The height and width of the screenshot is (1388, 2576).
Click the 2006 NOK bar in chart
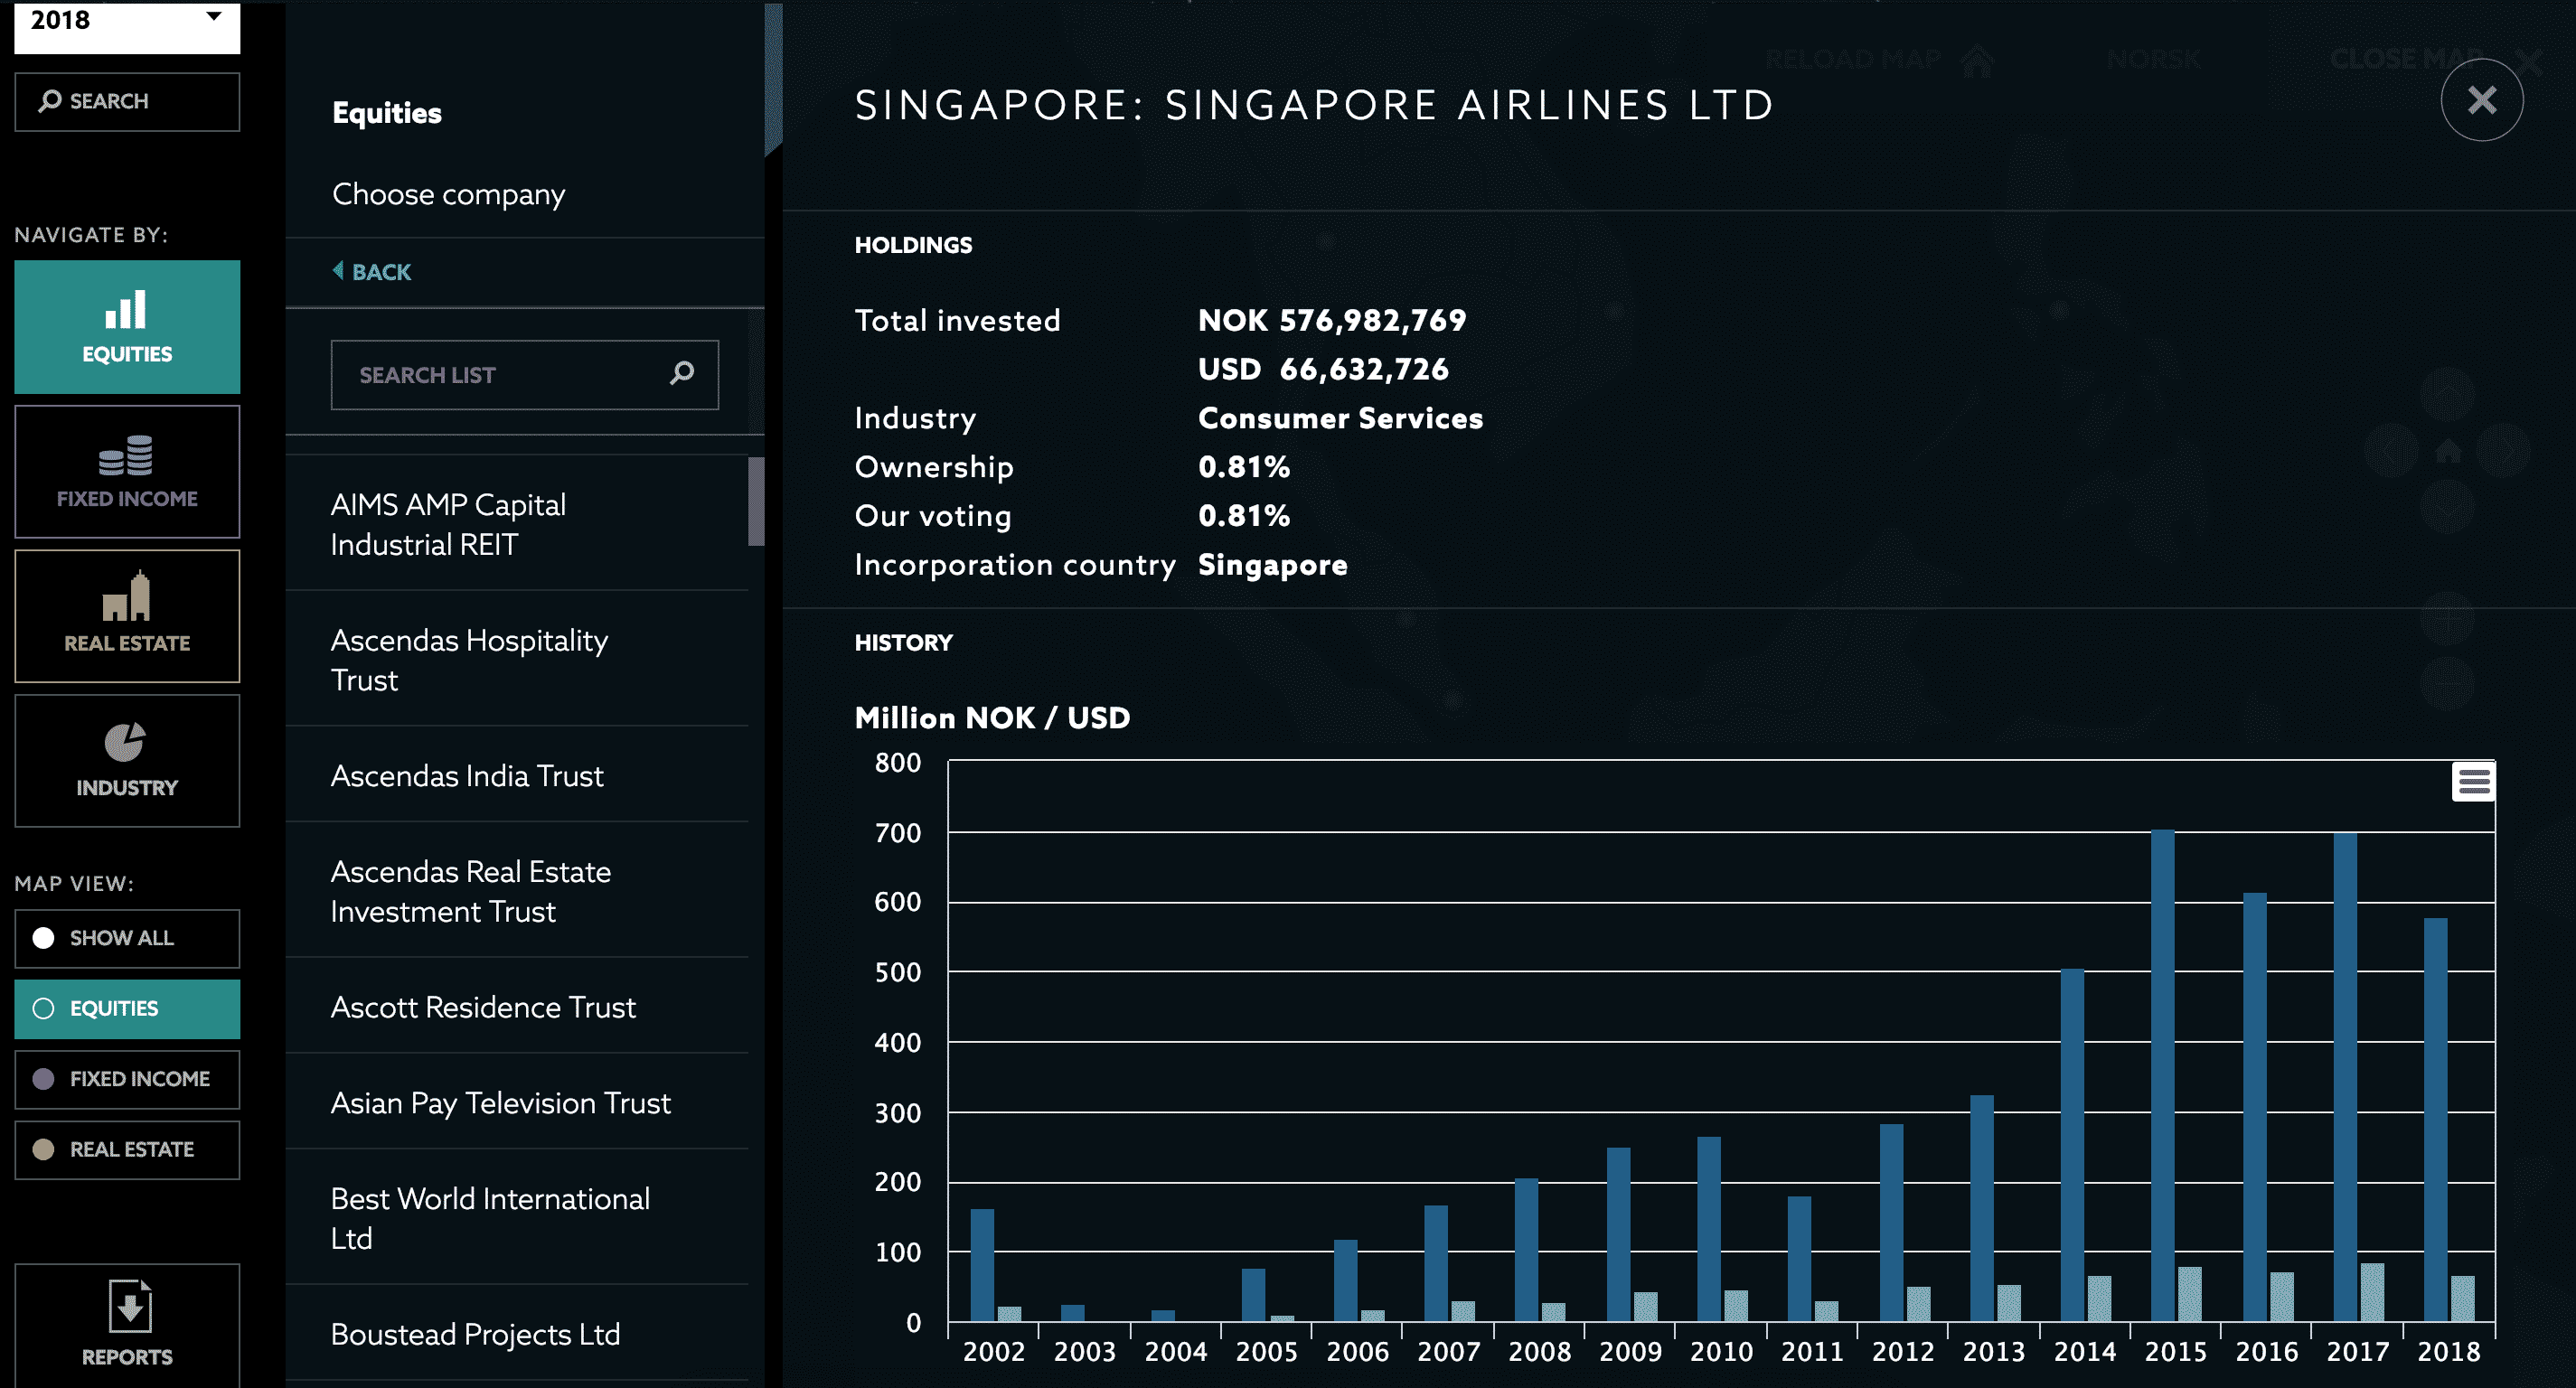coord(1345,1280)
